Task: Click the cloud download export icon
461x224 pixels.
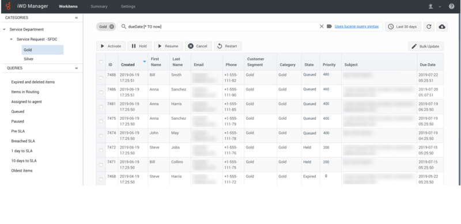Action: (442, 26)
